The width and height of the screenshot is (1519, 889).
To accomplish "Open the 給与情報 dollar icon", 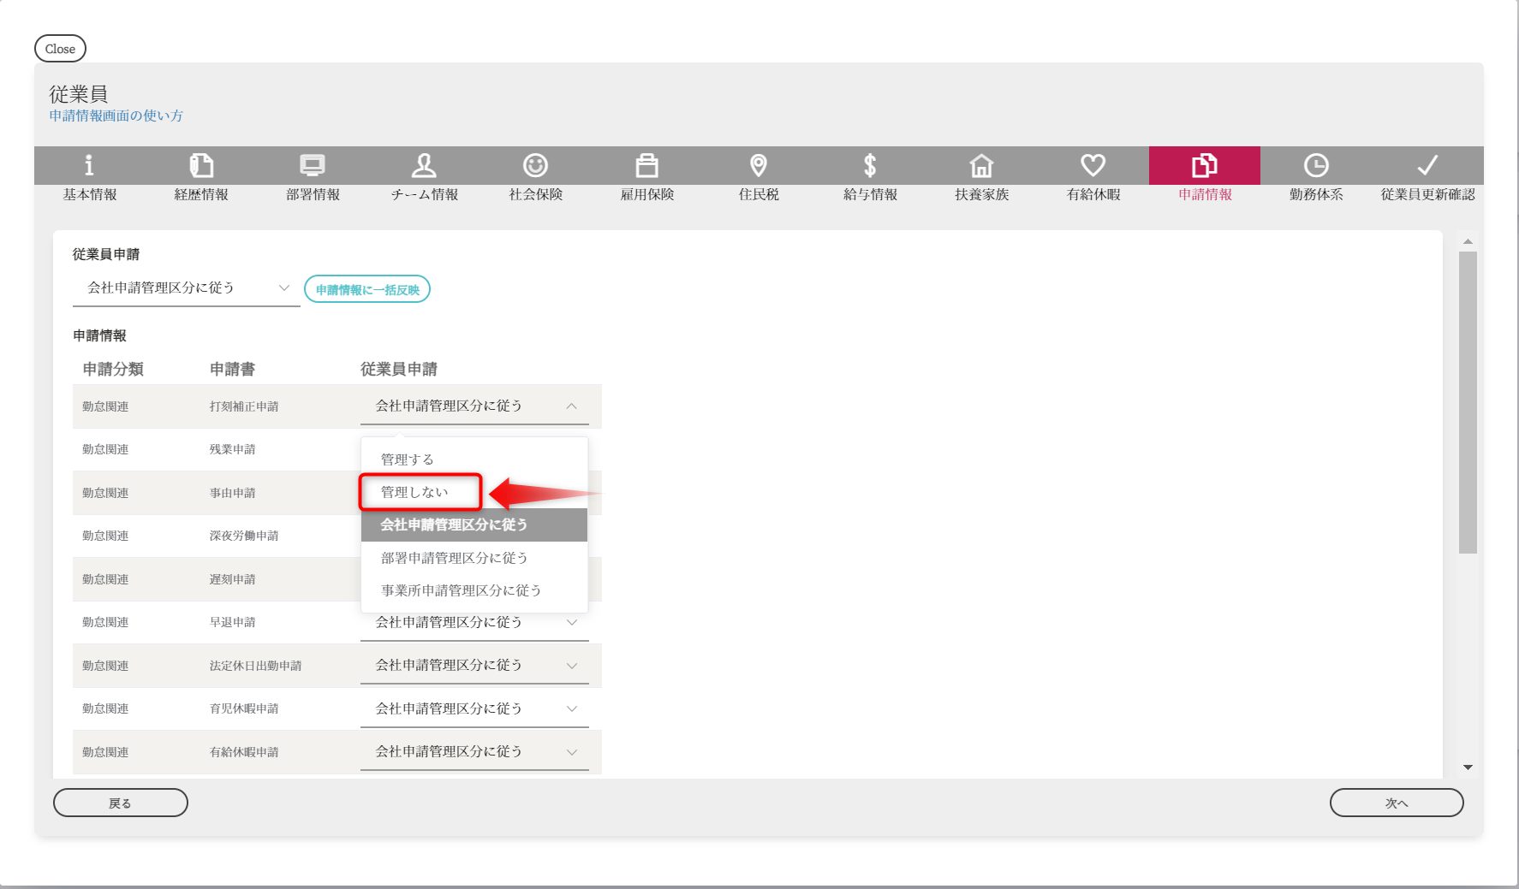I will (x=870, y=165).
